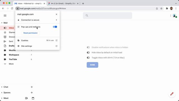
Task: Open the Chrome profile avatar
Action: [171, 8]
